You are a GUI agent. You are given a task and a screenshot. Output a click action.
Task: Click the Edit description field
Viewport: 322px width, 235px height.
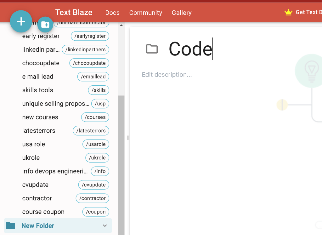click(x=167, y=75)
